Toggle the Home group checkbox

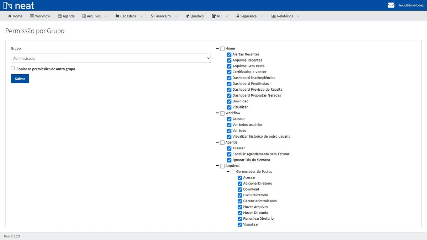click(222, 49)
